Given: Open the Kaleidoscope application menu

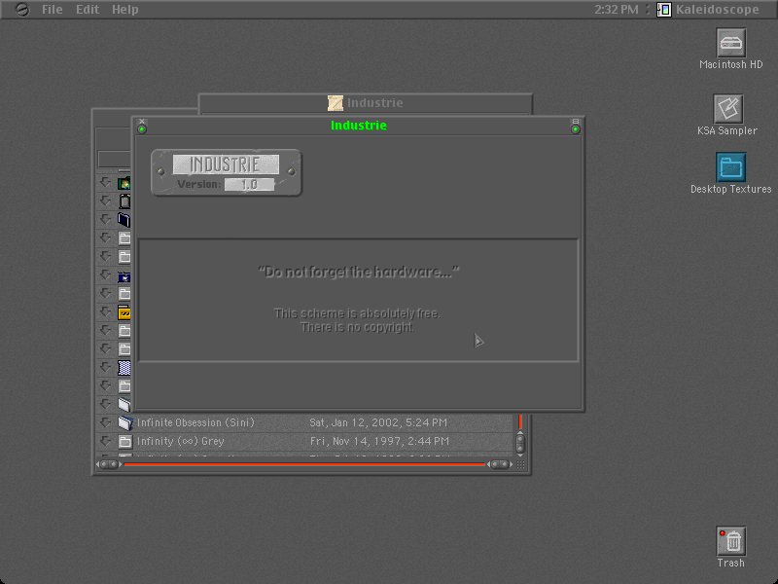Looking at the screenshot, I should 709,10.
